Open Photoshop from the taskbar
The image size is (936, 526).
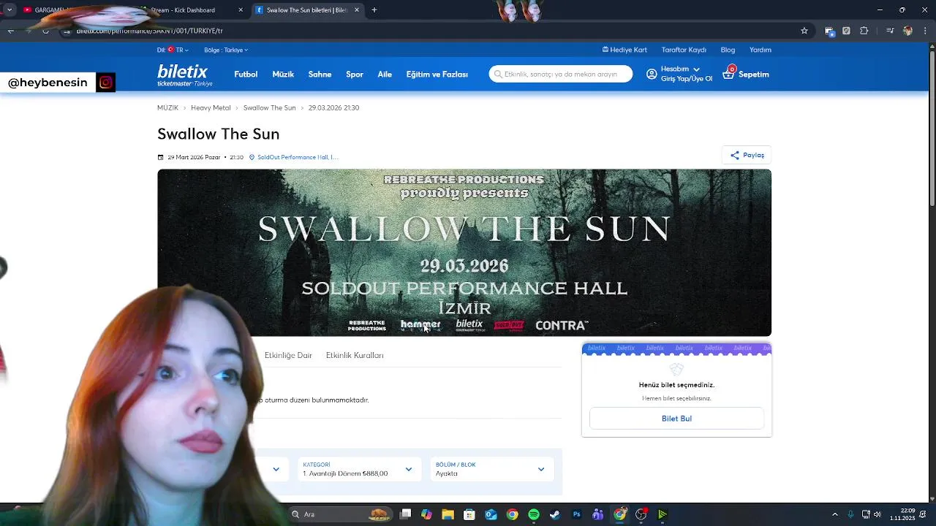pyautogui.click(x=576, y=514)
